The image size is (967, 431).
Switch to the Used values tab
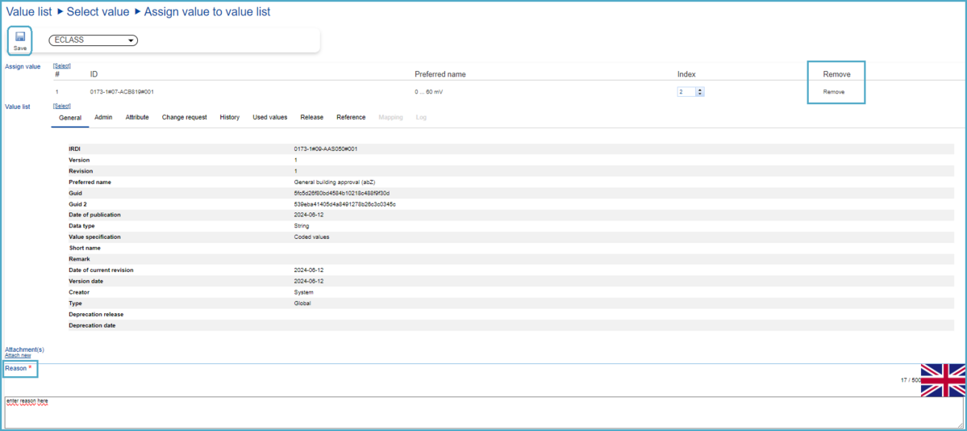coord(269,118)
